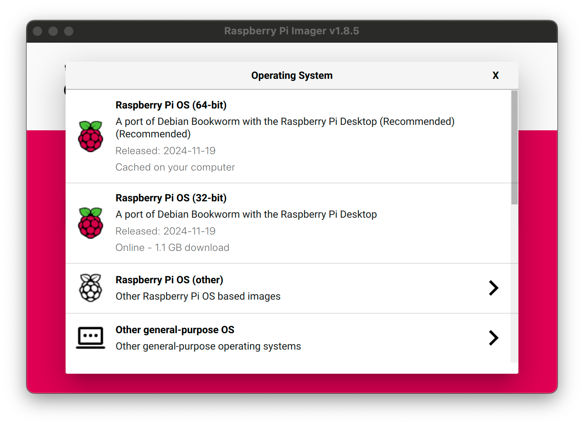Click the 32-bit Debian Bookworm description
The width and height of the screenshot is (584, 426).
click(x=246, y=214)
